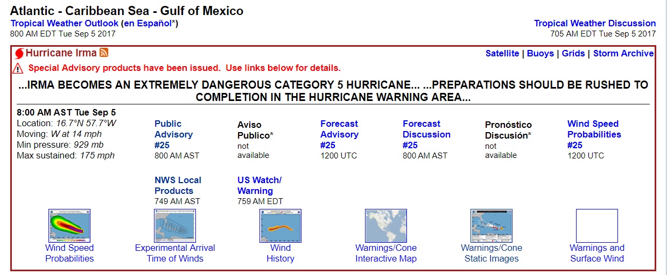Click the 705 AM EDT Tue Sep 5 2017 timestamp
The width and height of the screenshot is (667, 275).
603,33
